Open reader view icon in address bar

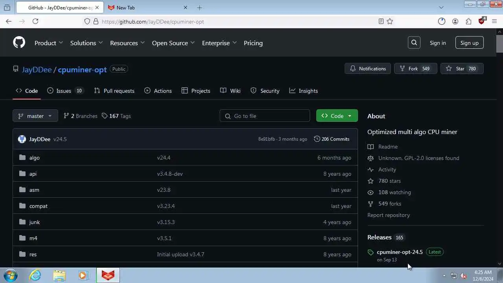coord(381,21)
